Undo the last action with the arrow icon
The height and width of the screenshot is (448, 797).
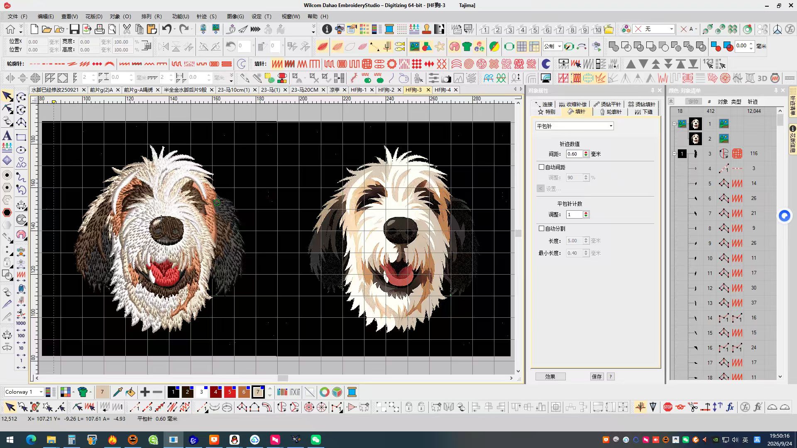click(166, 29)
